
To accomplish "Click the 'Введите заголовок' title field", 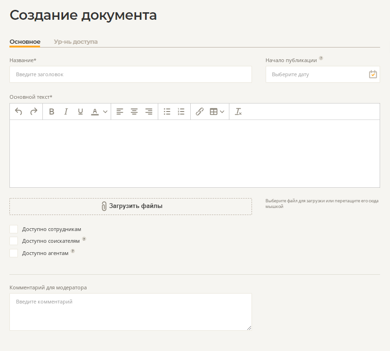I will point(130,74).
